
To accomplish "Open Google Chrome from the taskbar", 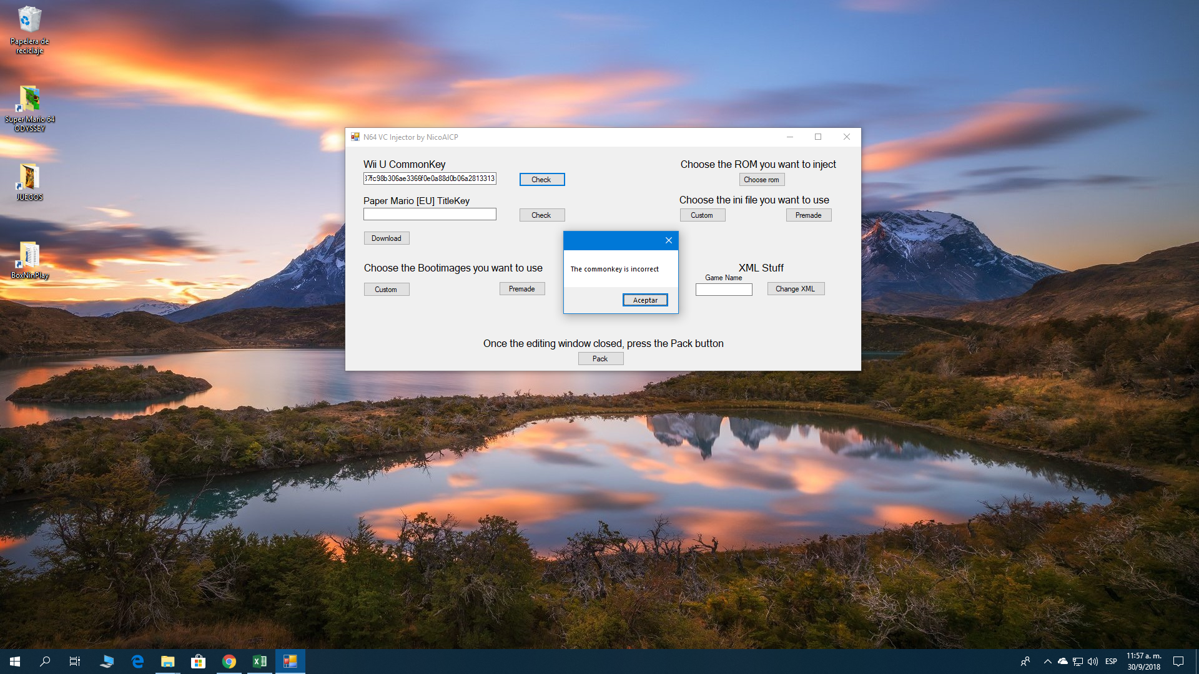I will [229, 662].
